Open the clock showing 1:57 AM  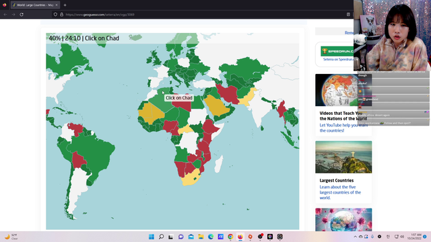point(416,237)
